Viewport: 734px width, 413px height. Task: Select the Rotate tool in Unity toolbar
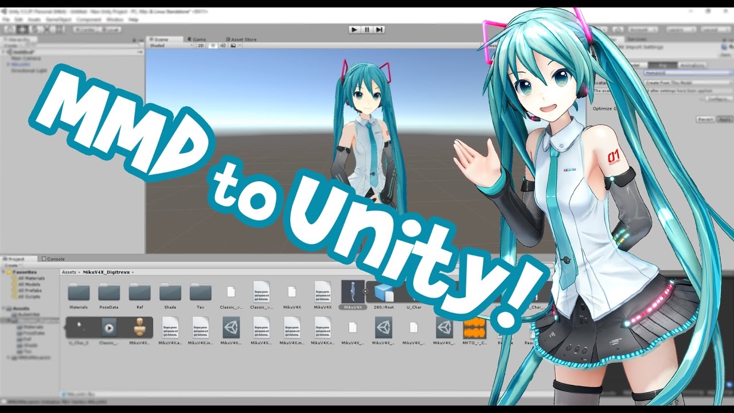34,29
